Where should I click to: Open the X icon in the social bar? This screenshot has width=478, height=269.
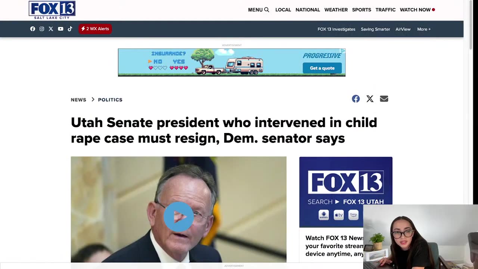coord(51,29)
